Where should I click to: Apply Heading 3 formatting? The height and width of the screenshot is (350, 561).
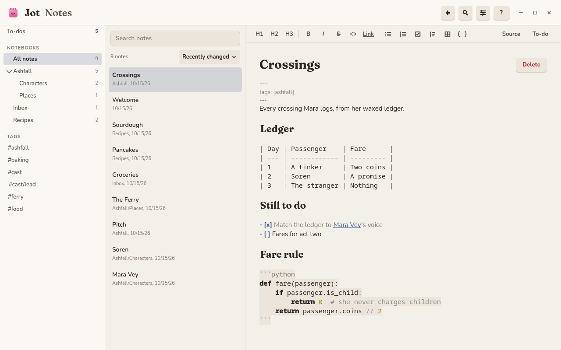click(289, 34)
